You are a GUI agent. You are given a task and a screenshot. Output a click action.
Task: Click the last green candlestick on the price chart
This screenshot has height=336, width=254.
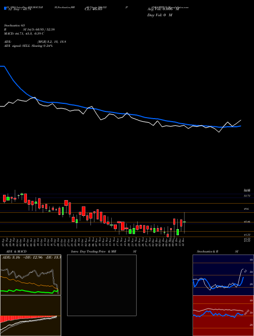pos(184,222)
